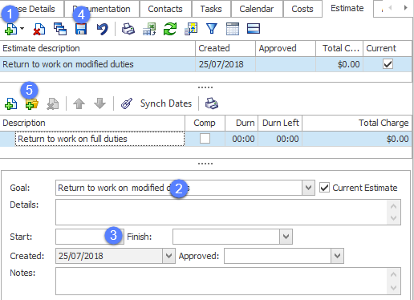414x300 pixels.
Task: Print estimates from the top toolbar printer
Action: click(128, 29)
